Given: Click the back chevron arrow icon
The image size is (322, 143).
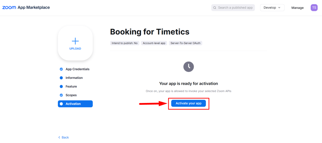Looking at the screenshot, I should click(x=59, y=137).
